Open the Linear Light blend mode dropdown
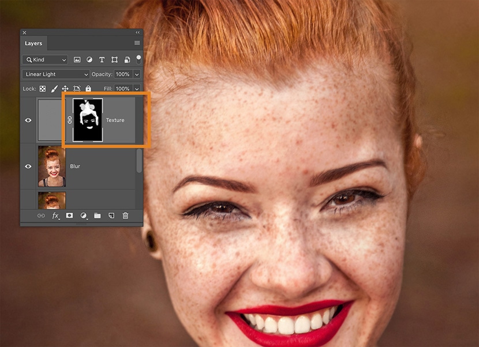This screenshot has height=347, width=479. 56,74
